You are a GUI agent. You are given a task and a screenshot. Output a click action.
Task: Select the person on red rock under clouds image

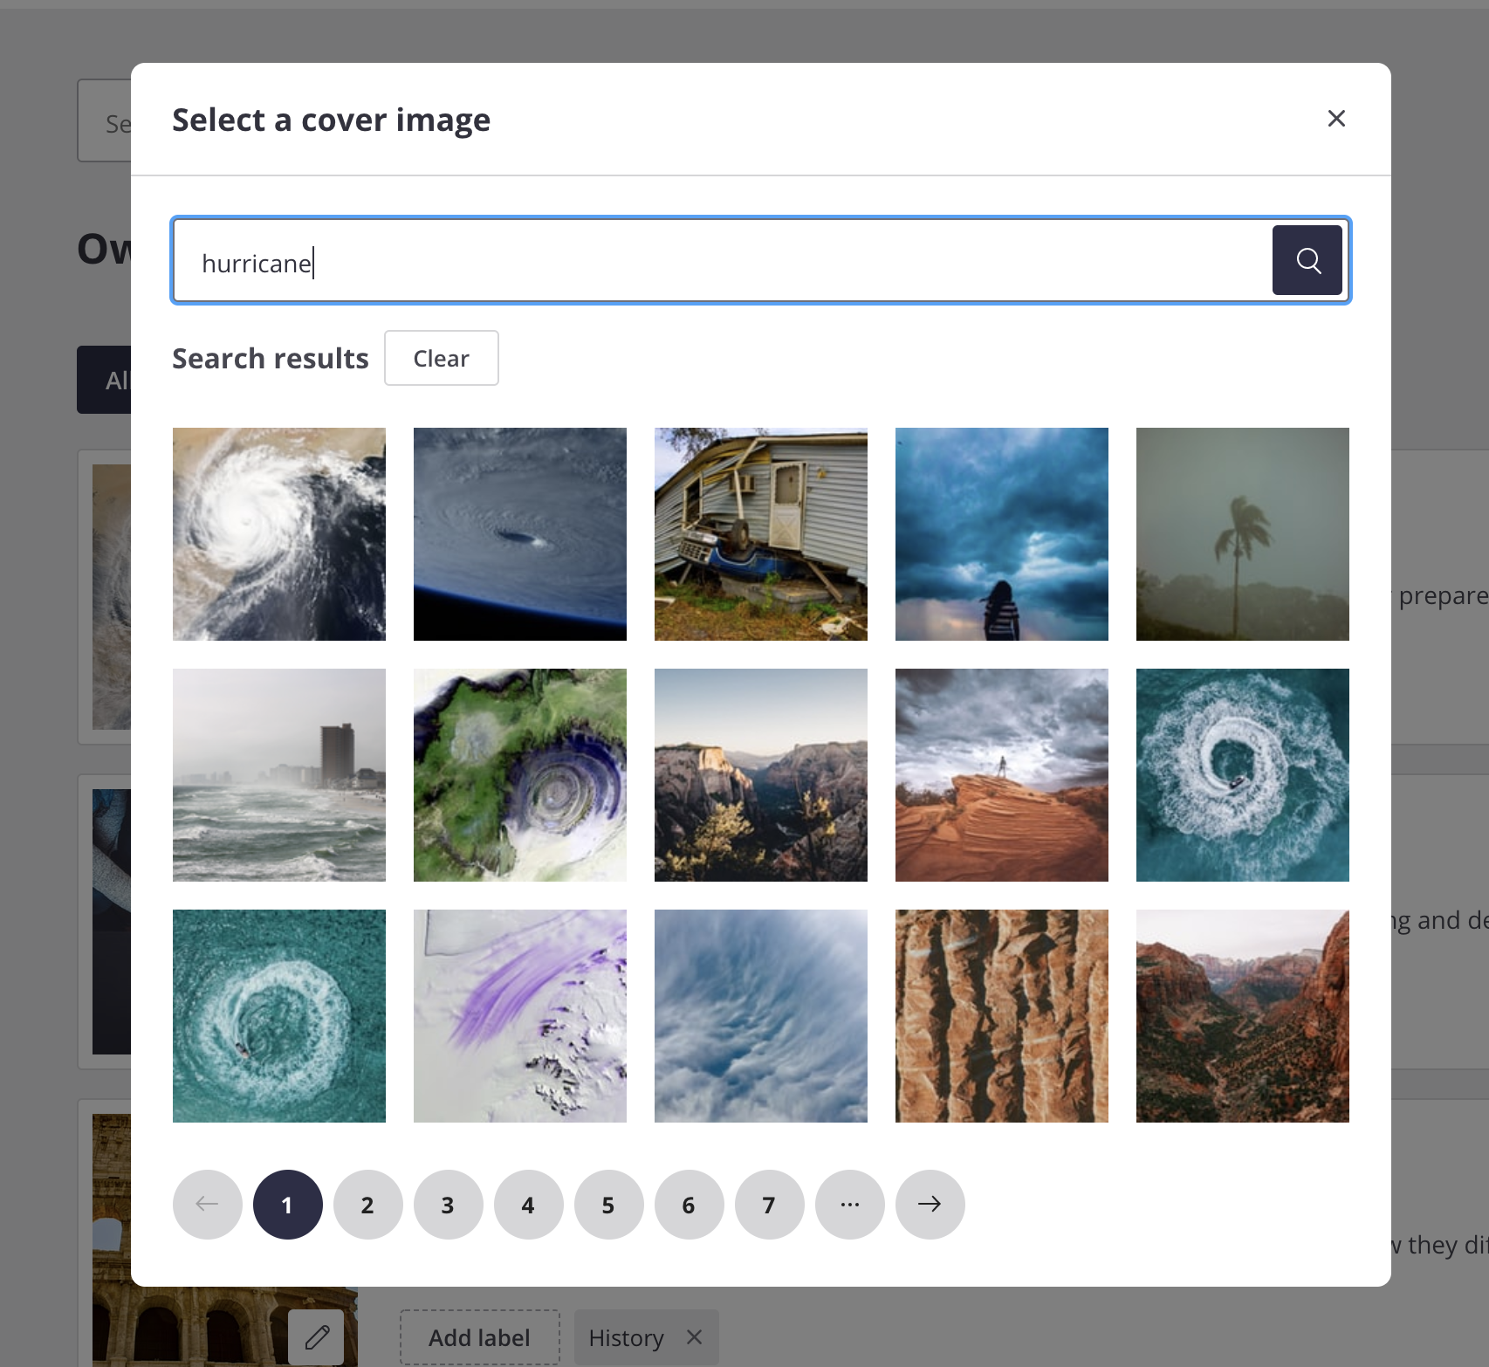pyautogui.click(x=1002, y=775)
